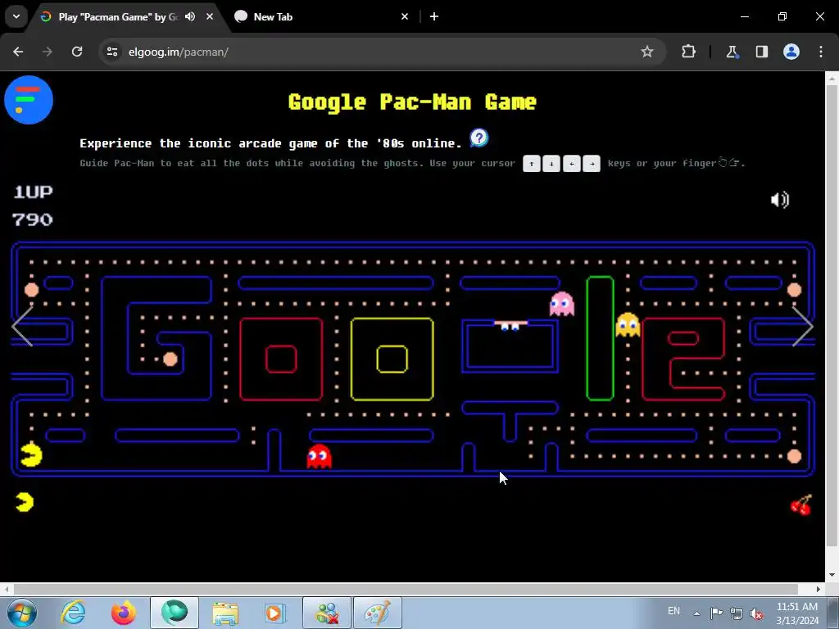The image size is (839, 629).
Task: Expand the tab search dropdown arrow
Action: tap(16, 16)
